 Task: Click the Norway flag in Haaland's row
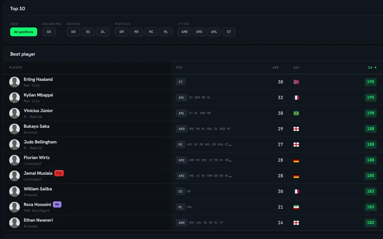296,82
